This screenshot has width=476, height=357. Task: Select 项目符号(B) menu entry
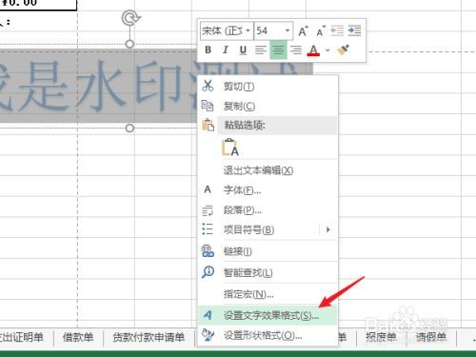click(x=268, y=229)
